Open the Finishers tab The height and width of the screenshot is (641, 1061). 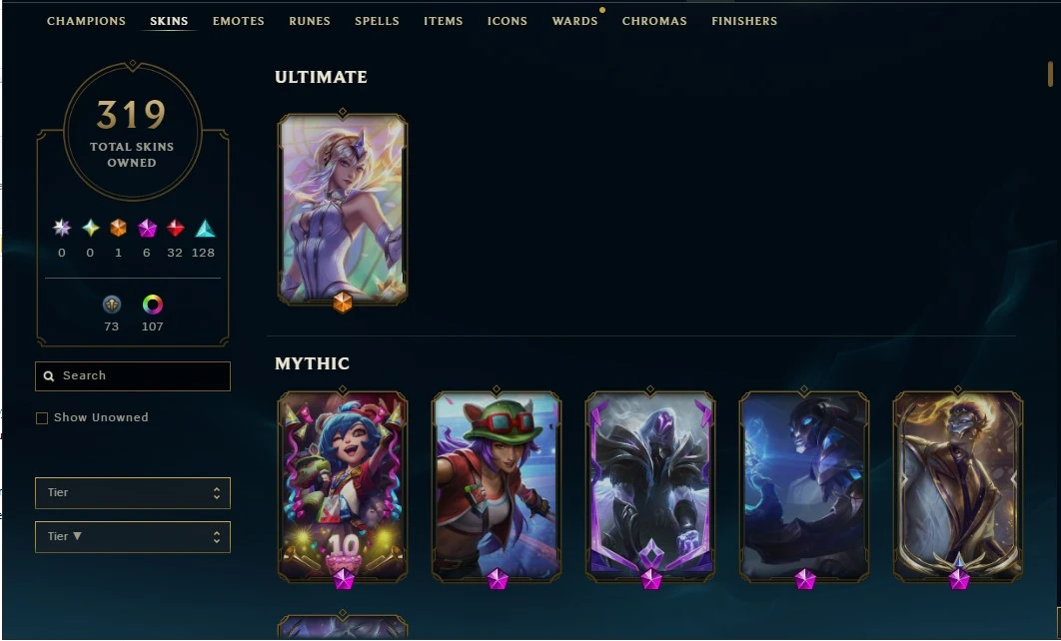point(744,21)
